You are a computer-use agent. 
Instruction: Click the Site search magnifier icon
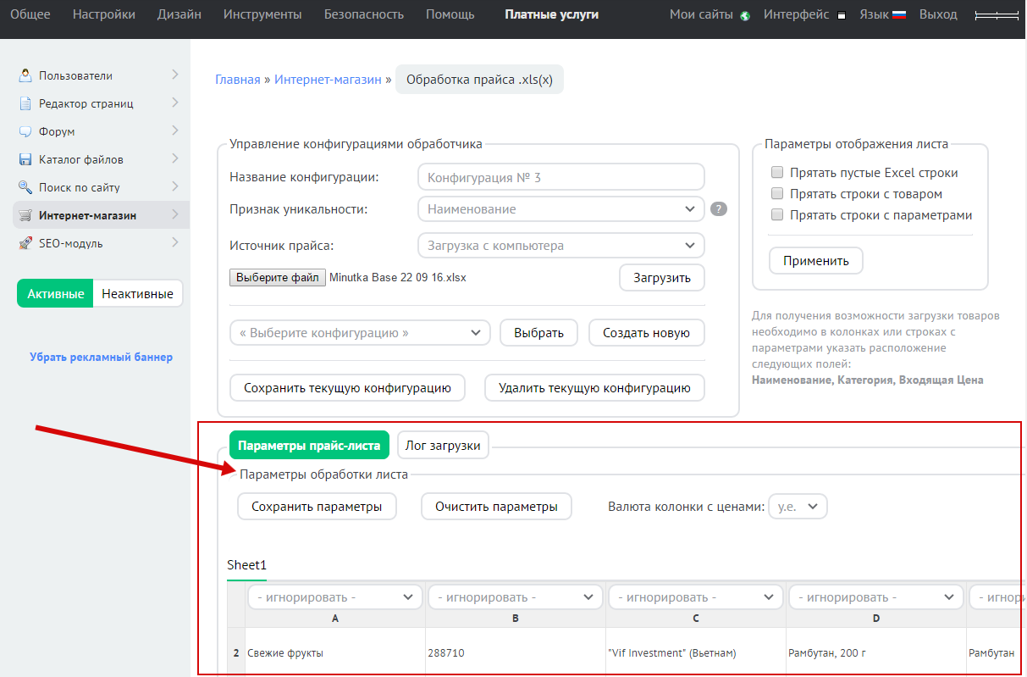coord(25,187)
